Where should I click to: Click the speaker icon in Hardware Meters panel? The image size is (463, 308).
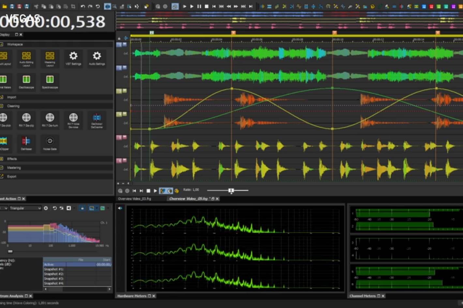[120, 208]
